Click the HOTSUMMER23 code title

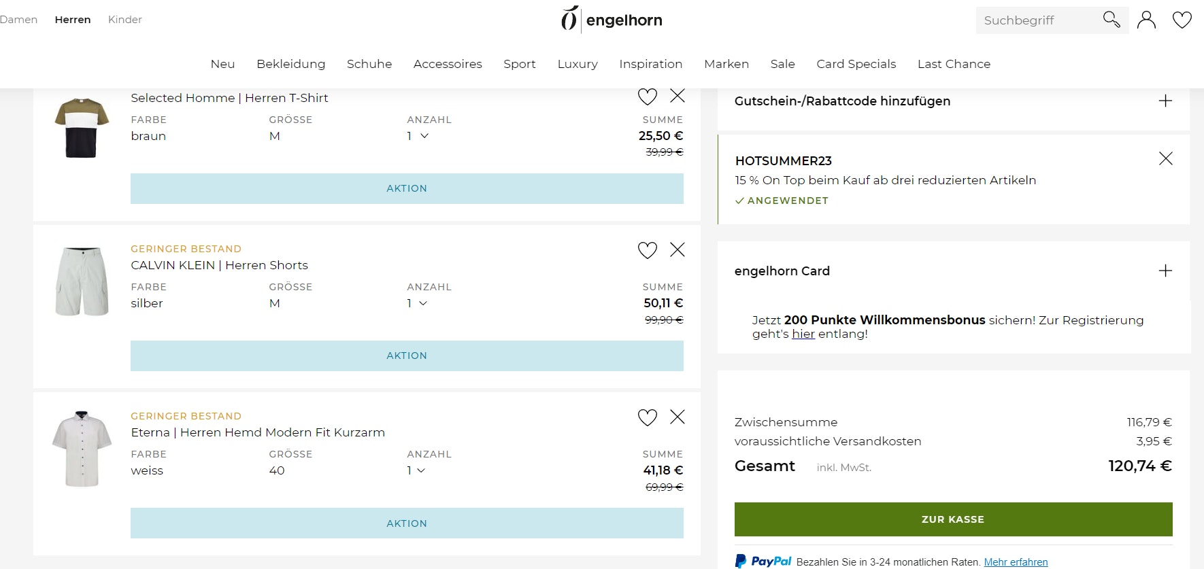[x=784, y=161]
